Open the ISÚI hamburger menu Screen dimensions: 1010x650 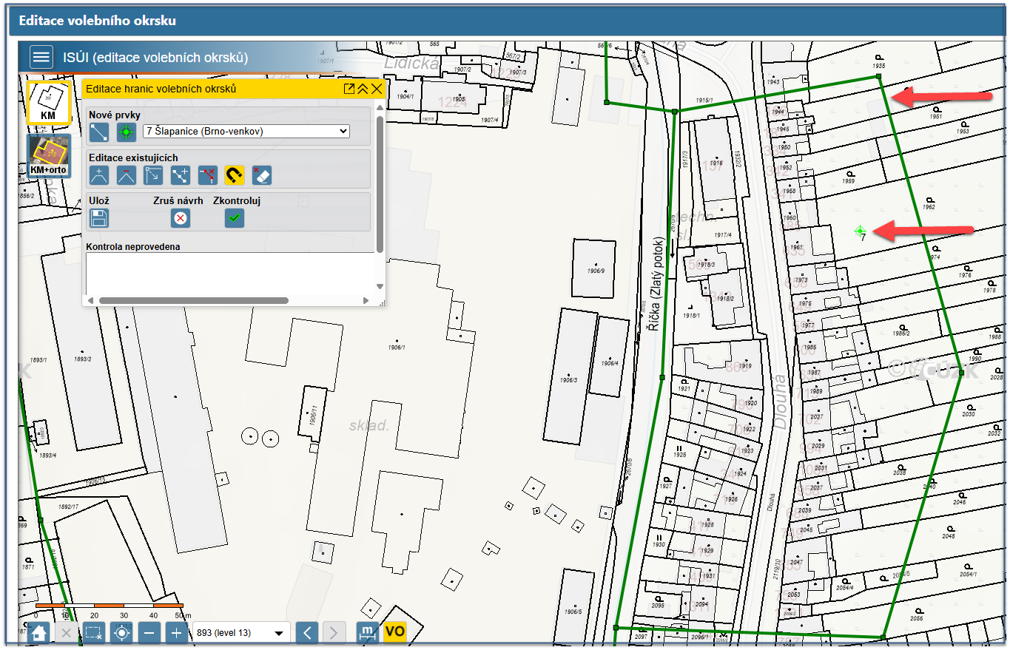41,57
